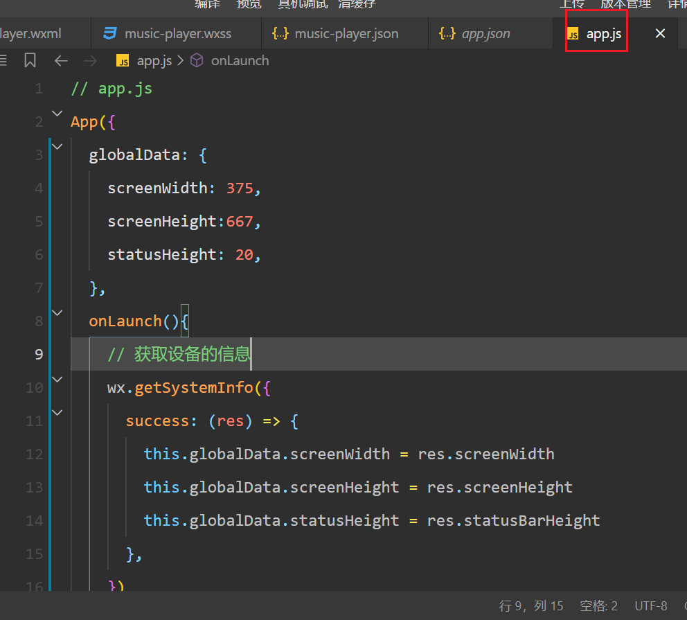687x620 pixels.
Task: Collapse the App({ block at line 2
Action: tap(57, 113)
